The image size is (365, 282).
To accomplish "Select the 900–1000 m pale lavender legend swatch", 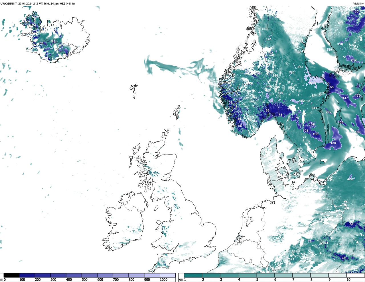I will pyautogui.click(x=152, y=275).
